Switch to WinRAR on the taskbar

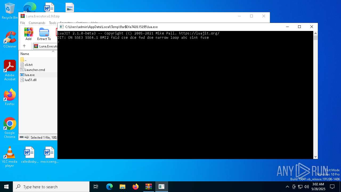(x=149, y=187)
